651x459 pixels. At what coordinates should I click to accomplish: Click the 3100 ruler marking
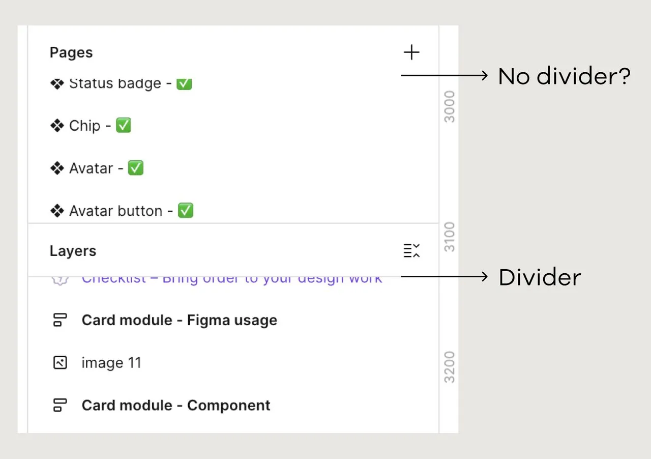(450, 237)
